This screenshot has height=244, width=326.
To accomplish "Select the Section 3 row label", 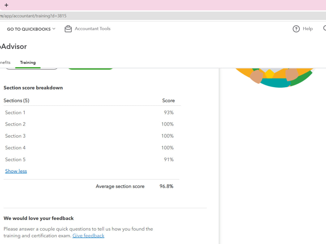I will coord(15,136).
